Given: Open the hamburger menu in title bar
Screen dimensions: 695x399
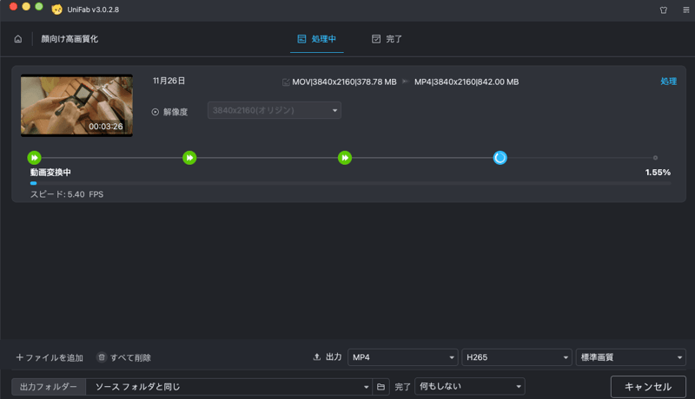Looking at the screenshot, I should coord(682,10).
